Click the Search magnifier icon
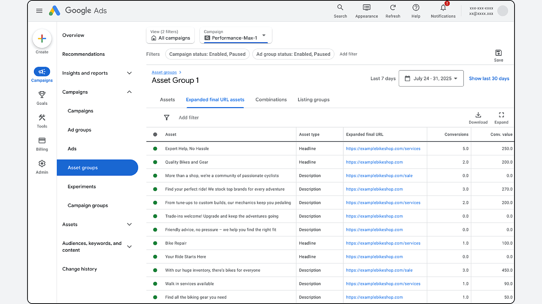The width and height of the screenshot is (542, 304). [340, 8]
